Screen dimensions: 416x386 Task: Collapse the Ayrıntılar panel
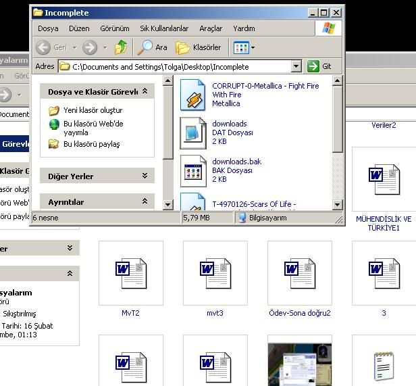click(145, 201)
